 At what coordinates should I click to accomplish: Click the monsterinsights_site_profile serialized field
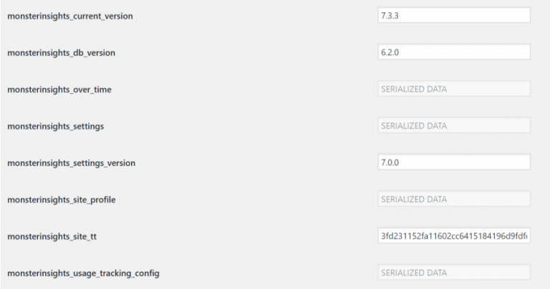[x=453, y=199]
